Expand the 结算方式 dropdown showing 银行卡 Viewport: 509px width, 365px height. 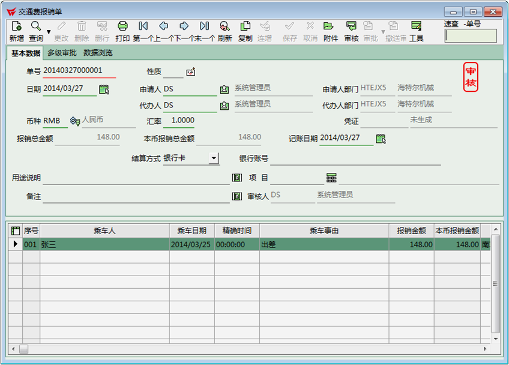pyautogui.click(x=214, y=158)
